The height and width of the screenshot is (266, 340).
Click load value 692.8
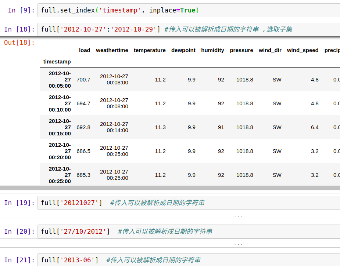[x=83, y=127]
